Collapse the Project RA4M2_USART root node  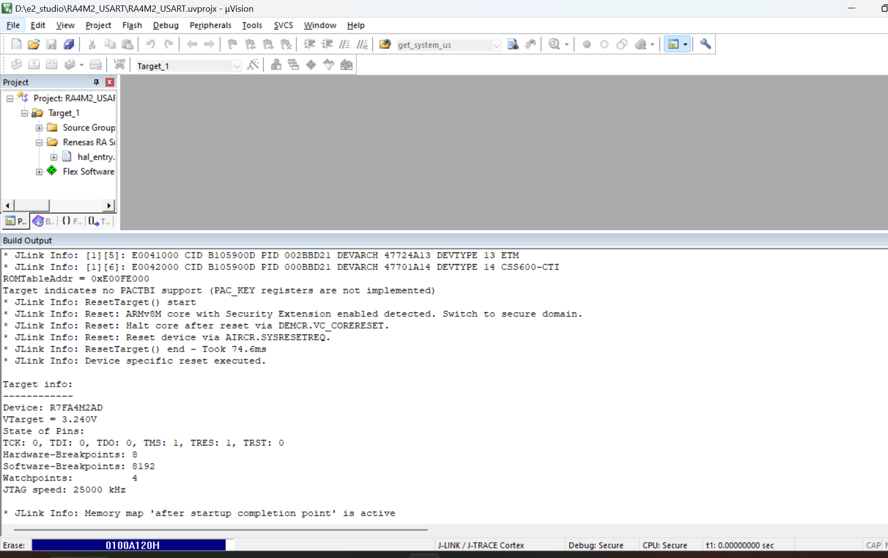[x=10, y=99]
